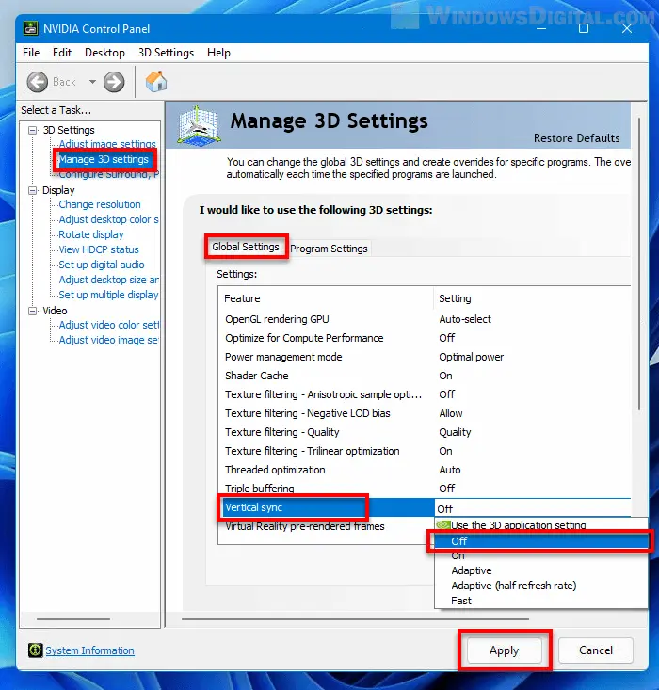659x690 pixels.
Task: Select Adaptive (half refresh rate) option
Action: coord(513,586)
